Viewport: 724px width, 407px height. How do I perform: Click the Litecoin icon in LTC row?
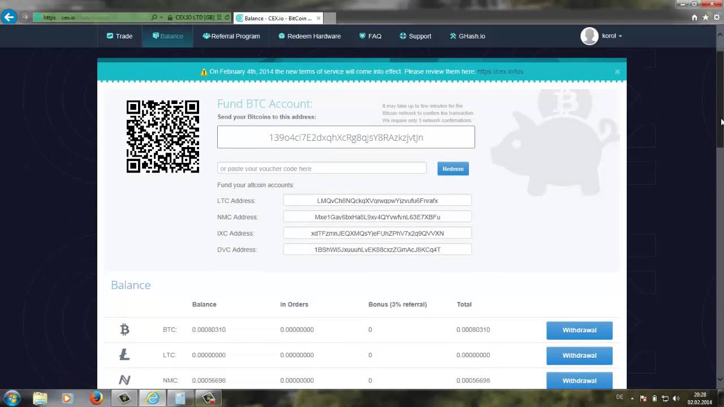click(x=124, y=355)
